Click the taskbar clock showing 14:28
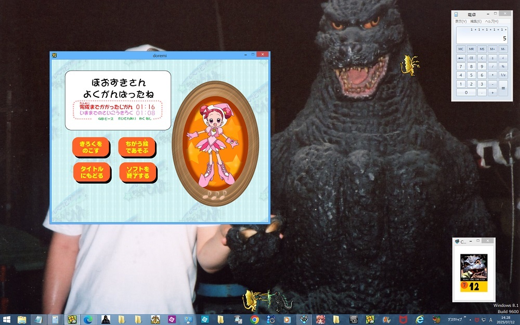The width and height of the screenshot is (520, 325). click(x=506, y=320)
